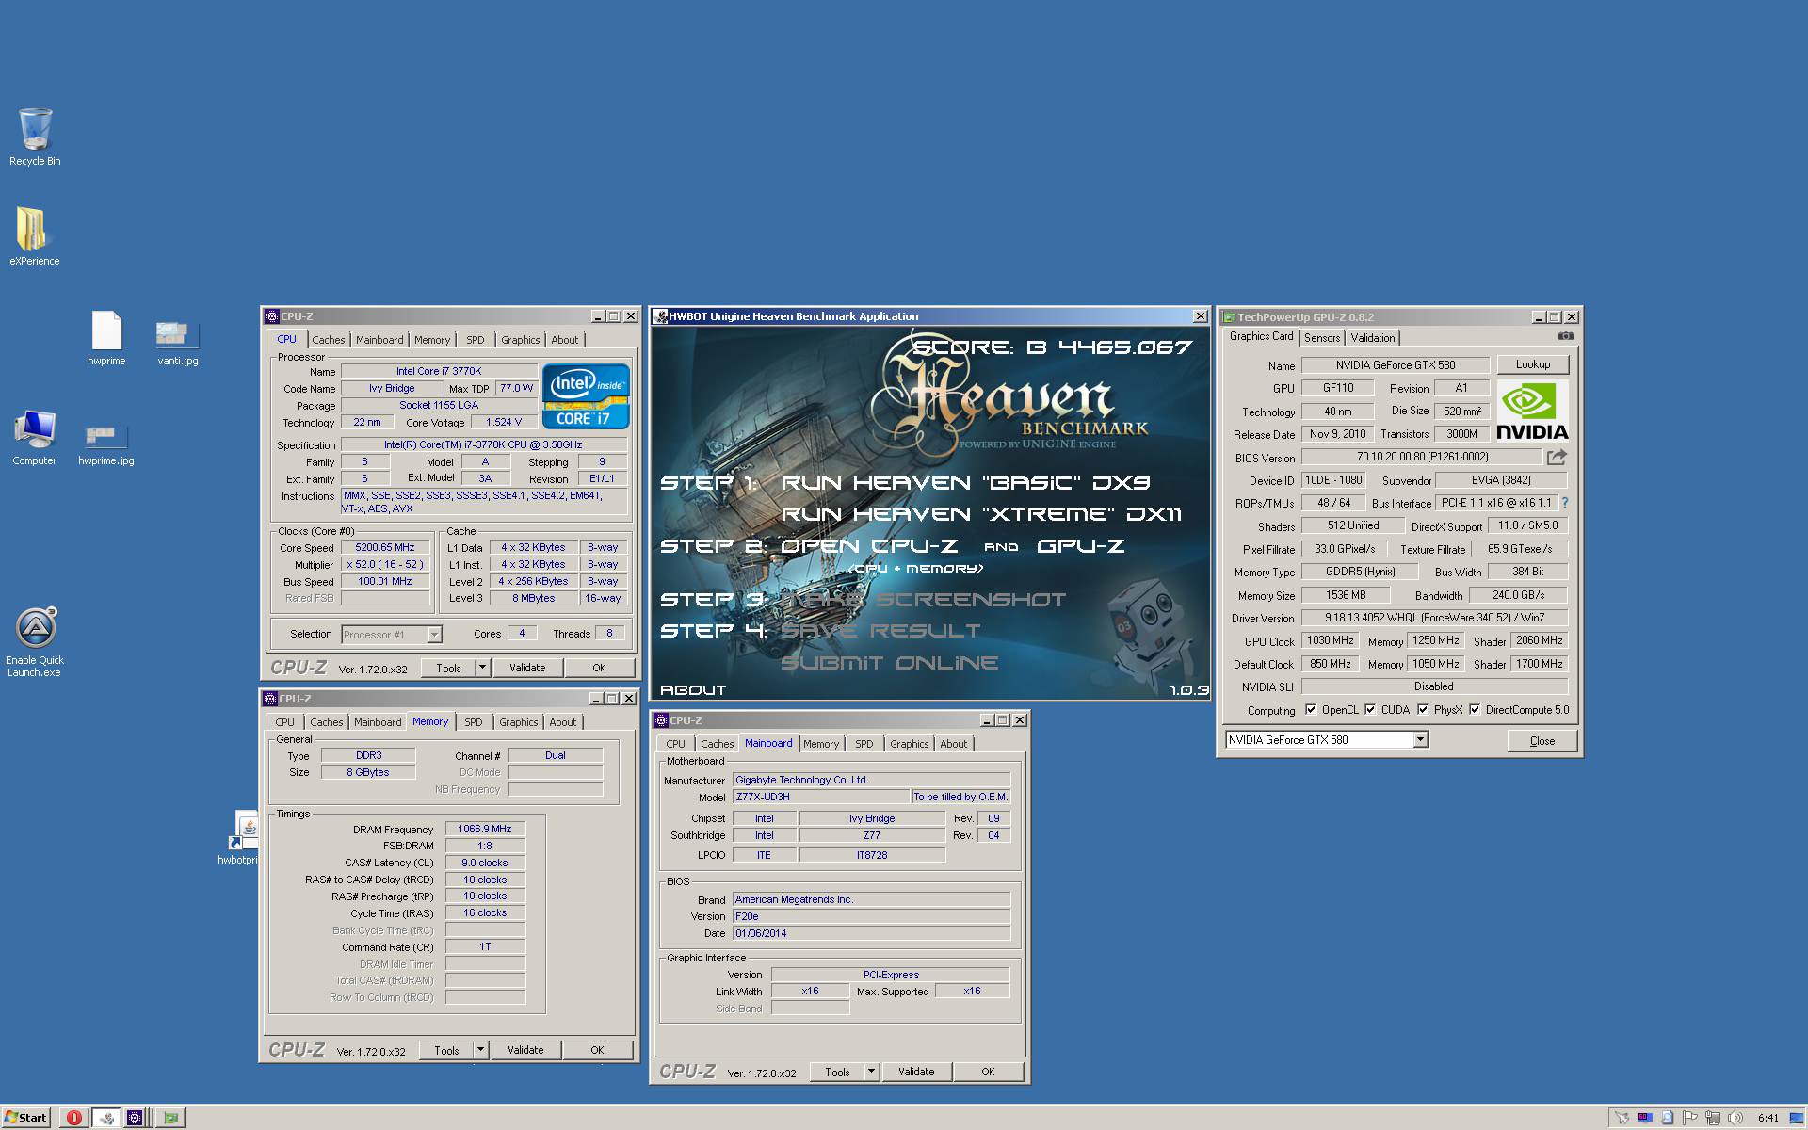
Task: Click the pink 60 counter tray icon
Action: click(x=1645, y=1118)
